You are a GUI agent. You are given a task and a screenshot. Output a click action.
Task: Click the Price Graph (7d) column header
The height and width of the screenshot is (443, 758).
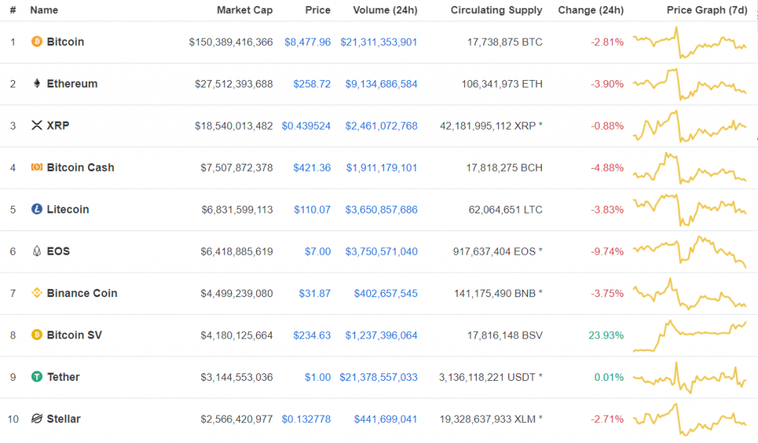point(707,10)
